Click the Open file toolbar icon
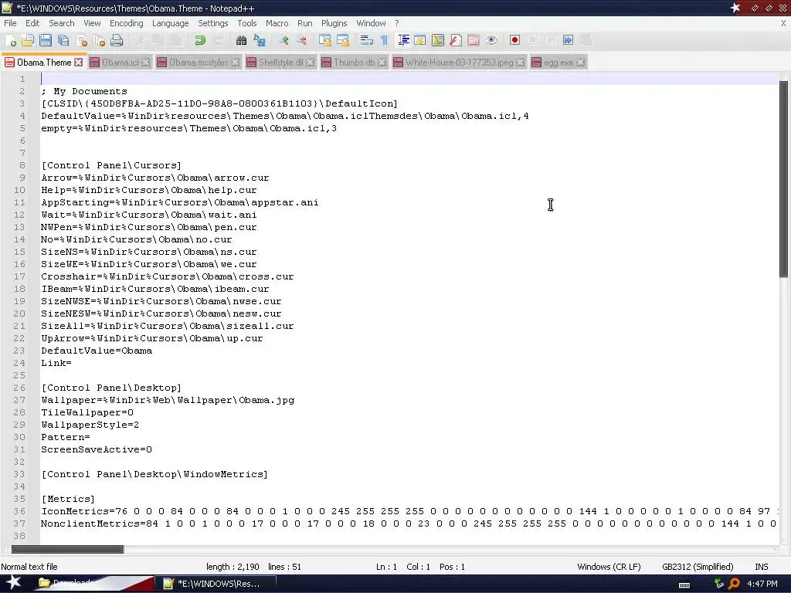Image resolution: width=791 pixels, height=593 pixels. [x=28, y=41]
